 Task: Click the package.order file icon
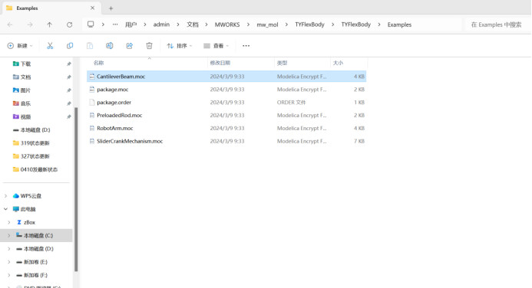click(x=91, y=102)
